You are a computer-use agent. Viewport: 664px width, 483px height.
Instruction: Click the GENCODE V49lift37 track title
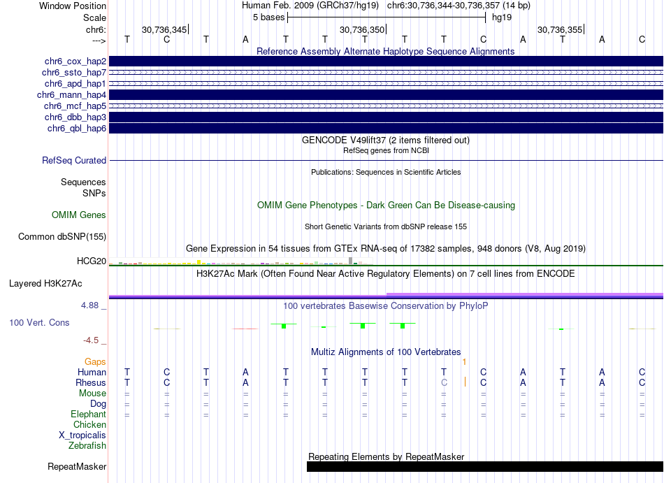(x=385, y=140)
